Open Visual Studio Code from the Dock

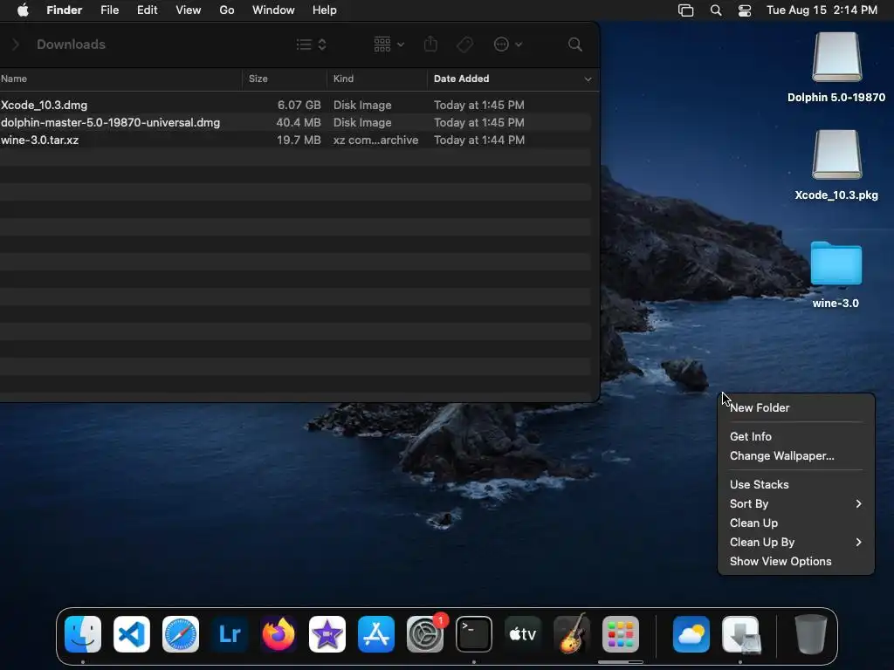pos(132,634)
